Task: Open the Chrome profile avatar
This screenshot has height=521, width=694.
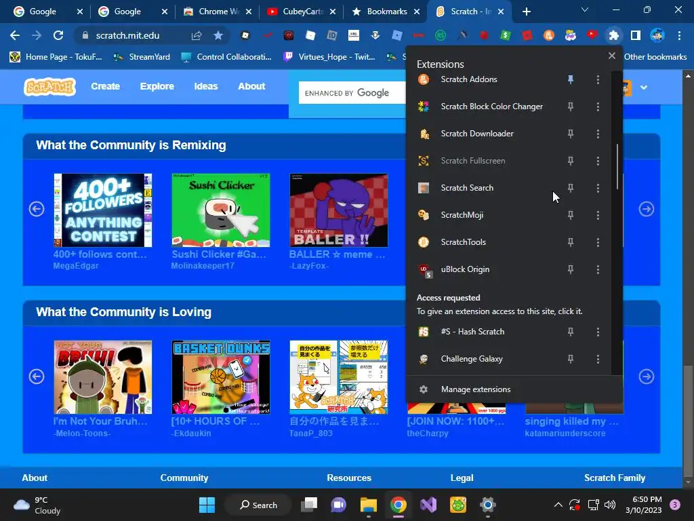Action: [657, 35]
